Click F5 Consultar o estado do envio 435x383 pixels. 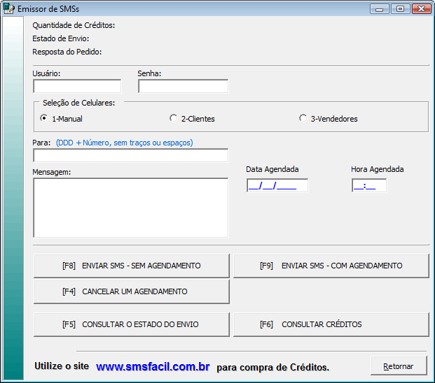click(131, 324)
